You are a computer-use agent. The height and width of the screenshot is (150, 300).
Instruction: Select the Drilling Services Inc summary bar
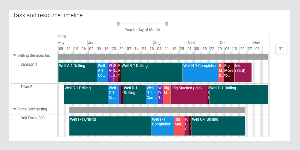pyautogui.click(x=163, y=56)
